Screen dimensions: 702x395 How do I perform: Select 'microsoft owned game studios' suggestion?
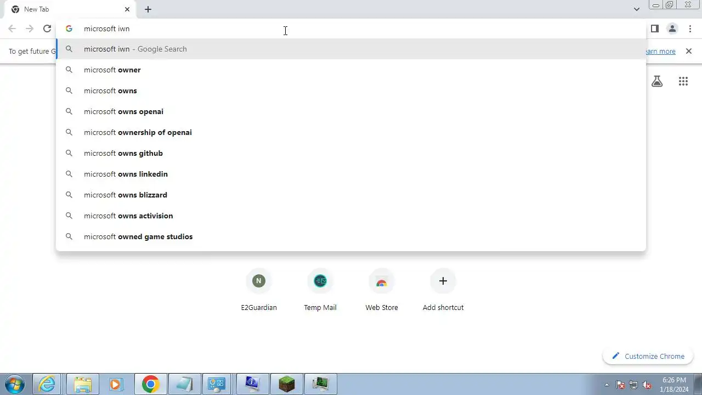tap(351, 236)
